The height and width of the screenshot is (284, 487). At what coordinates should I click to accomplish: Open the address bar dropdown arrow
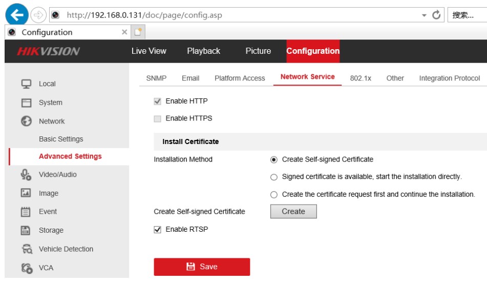424,15
